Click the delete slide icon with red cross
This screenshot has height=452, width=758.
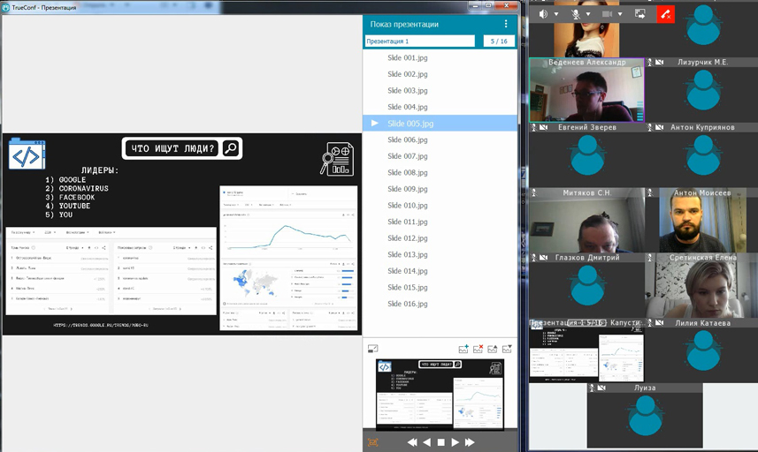pyautogui.click(x=479, y=349)
